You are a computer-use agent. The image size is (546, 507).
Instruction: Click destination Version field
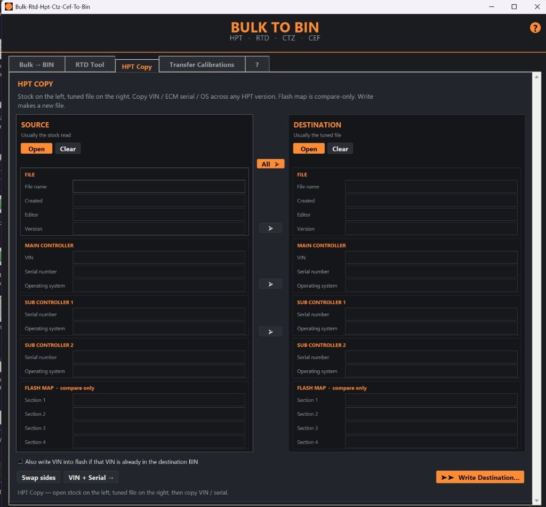[431, 228]
